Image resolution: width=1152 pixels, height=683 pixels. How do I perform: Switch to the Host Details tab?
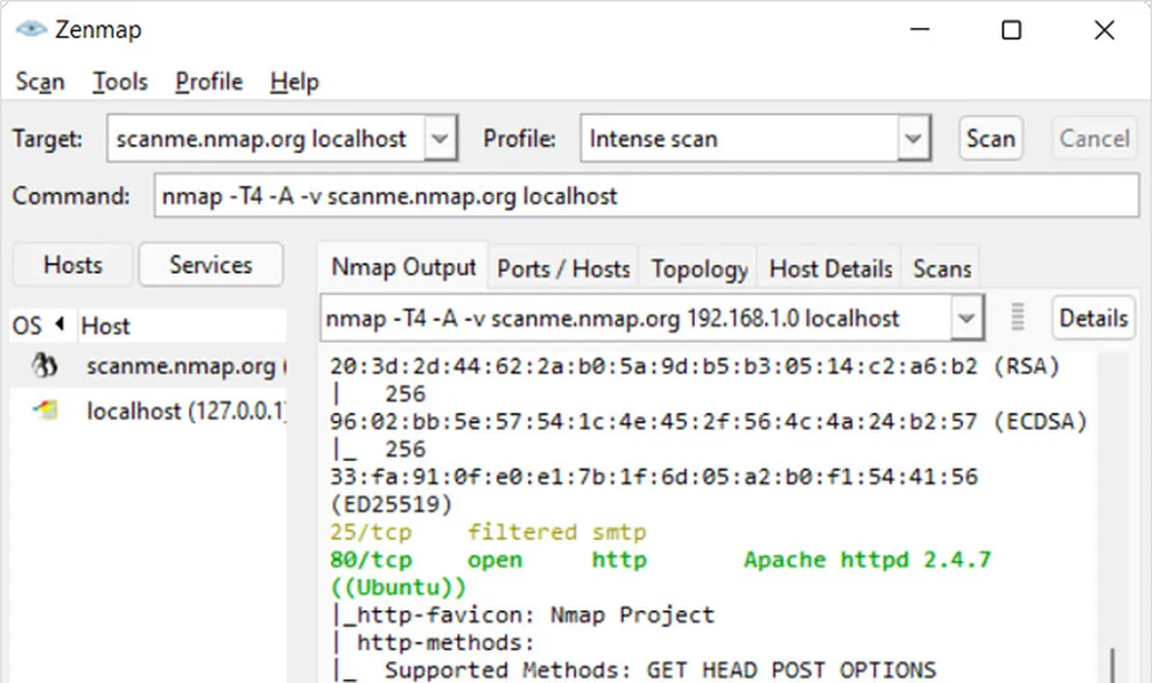tap(831, 269)
